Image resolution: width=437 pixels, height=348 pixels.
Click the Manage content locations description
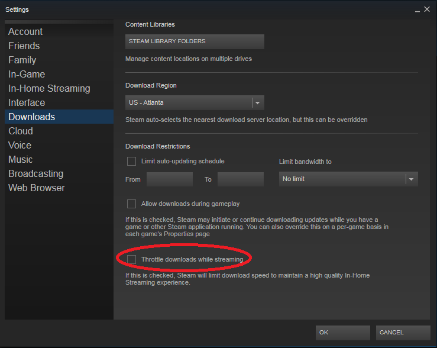pyautogui.click(x=189, y=59)
